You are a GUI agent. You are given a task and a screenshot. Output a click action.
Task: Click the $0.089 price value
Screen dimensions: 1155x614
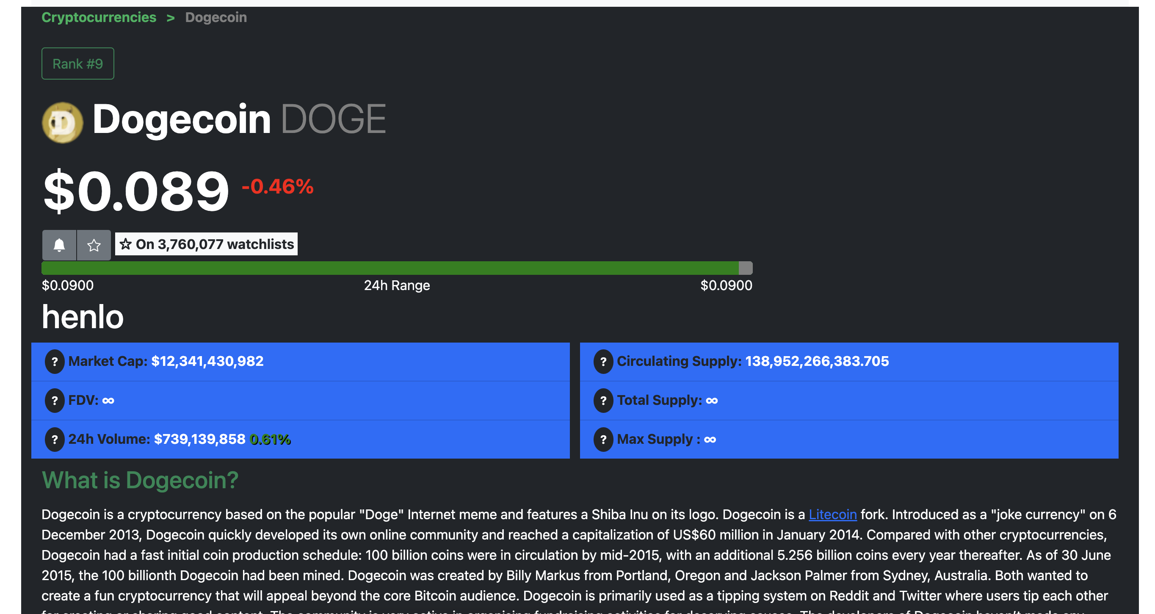coord(136,191)
